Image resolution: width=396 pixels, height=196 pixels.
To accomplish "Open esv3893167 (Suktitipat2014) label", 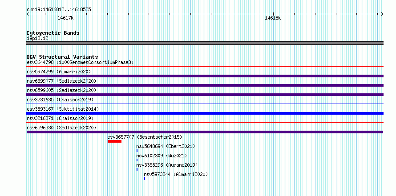I will click(63, 109).
